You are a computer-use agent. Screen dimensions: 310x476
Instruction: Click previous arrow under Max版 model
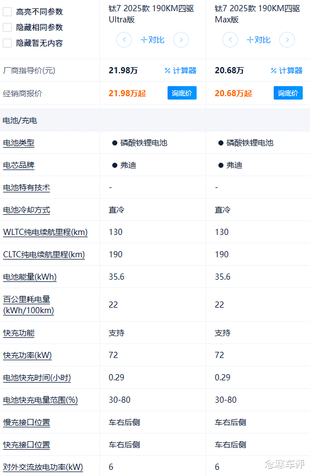(x=230, y=40)
